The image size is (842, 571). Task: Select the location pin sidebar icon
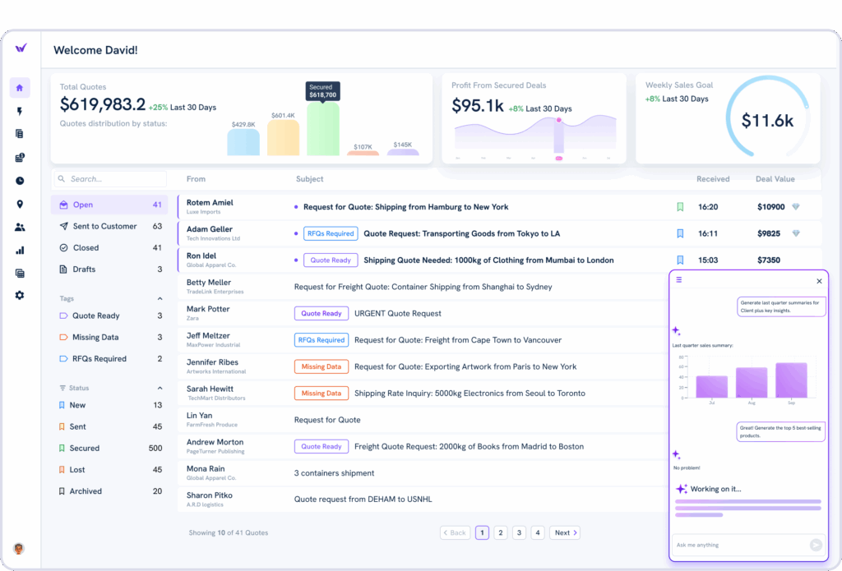pos(20,203)
